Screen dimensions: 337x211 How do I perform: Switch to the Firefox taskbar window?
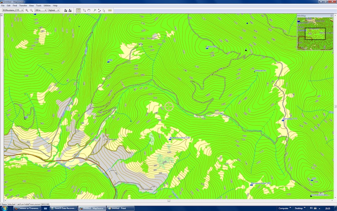point(27,208)
